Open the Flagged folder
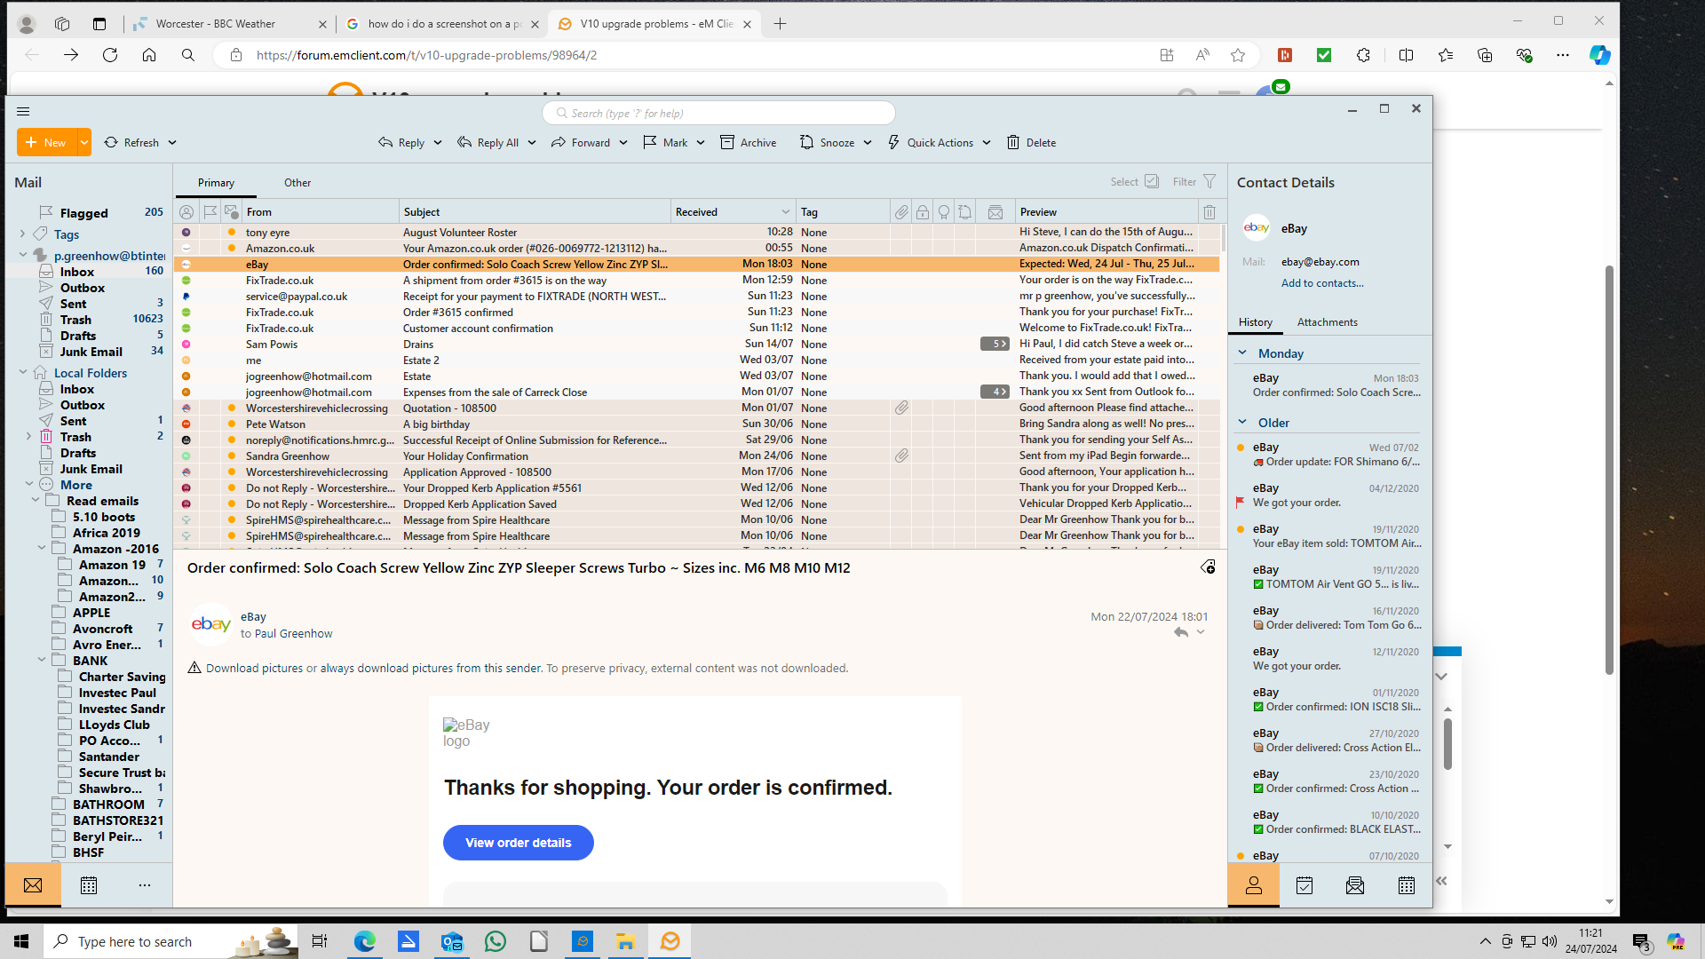 [83, 213]
